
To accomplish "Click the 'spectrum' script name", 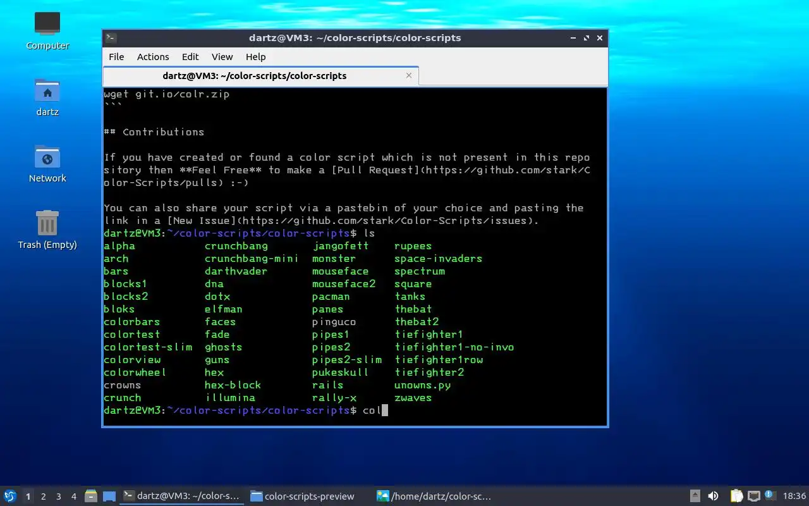I will pos(420,271).
